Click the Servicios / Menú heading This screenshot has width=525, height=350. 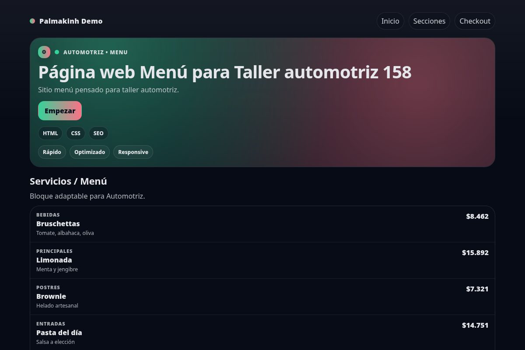[68, 181]
